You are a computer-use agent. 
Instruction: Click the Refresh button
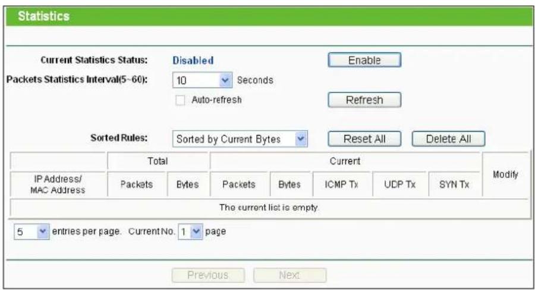(364, 100)
